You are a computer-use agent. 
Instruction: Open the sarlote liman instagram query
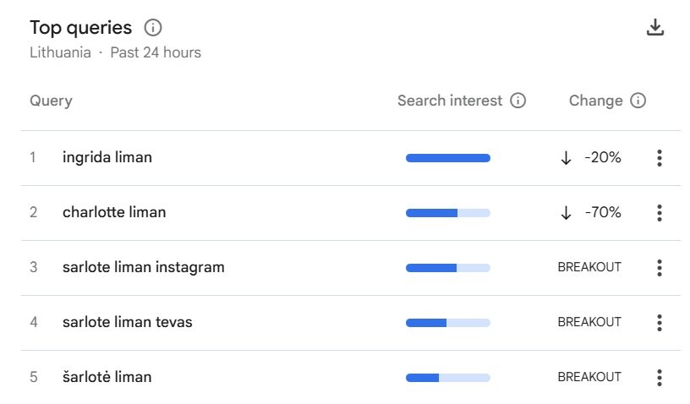point(144,267)
